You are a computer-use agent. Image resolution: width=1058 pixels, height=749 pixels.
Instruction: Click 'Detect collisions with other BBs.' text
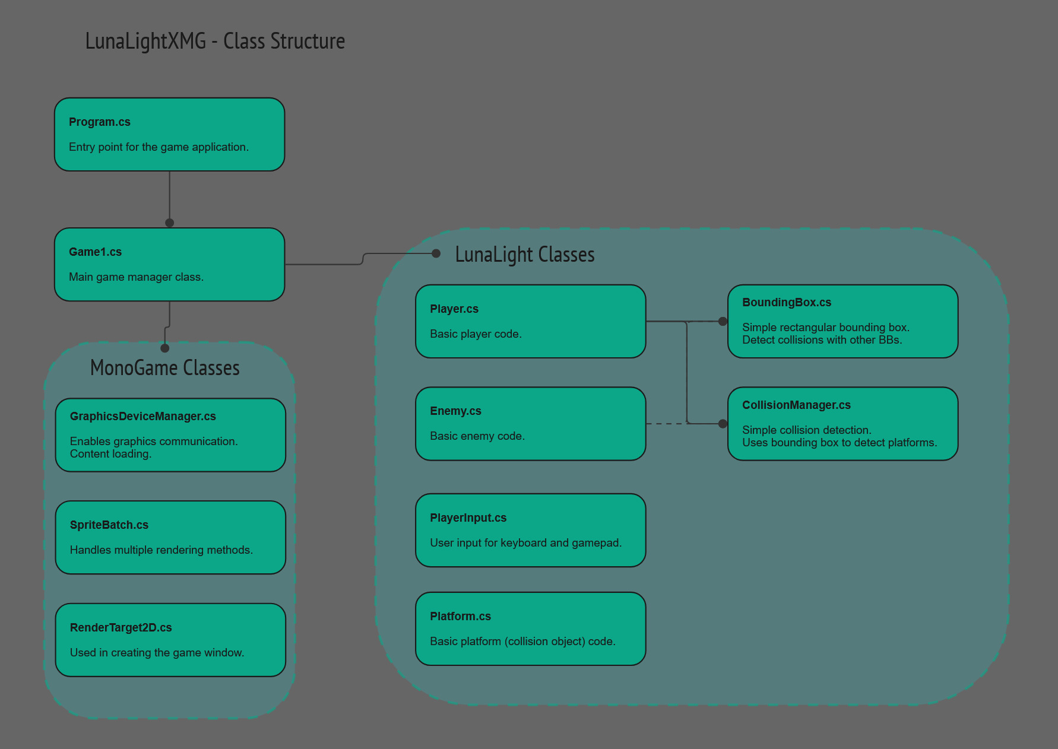[x=822, y=340]
